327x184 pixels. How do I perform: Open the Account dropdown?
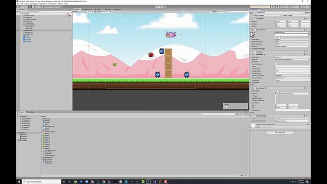[x=285, y=7]
